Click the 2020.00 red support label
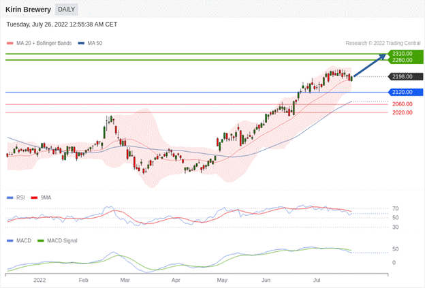The image size is (425, 288). 403,112
